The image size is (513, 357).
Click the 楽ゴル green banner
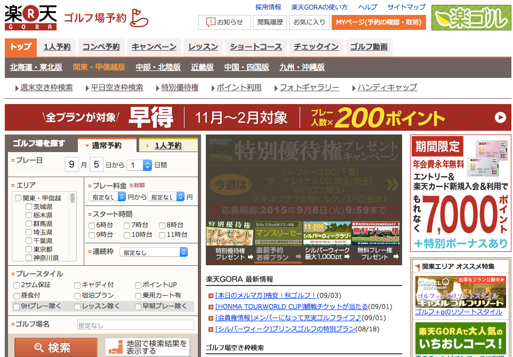click(471, 18)
